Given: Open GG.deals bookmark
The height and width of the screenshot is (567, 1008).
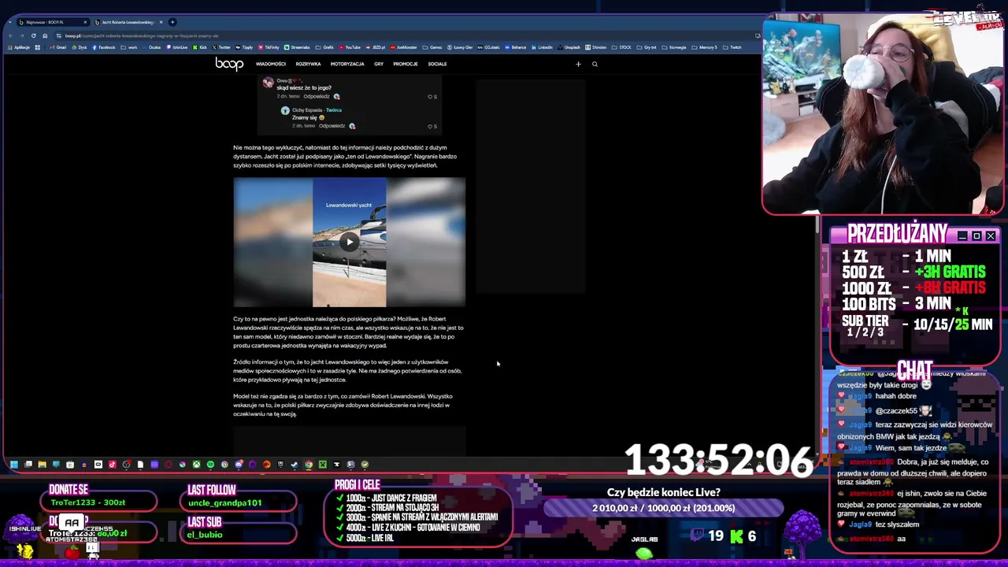Looking at the screenshot, I should click(x=489, y=47).
